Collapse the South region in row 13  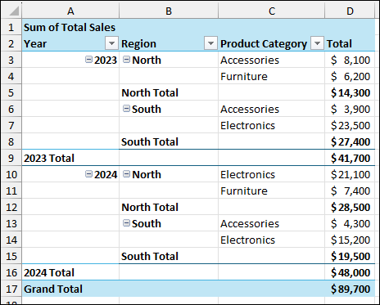coord(126,222)
